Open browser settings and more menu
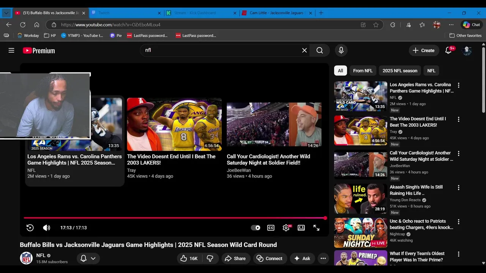The width and height of the screenshot is (486, 273). tap(451, 25)
